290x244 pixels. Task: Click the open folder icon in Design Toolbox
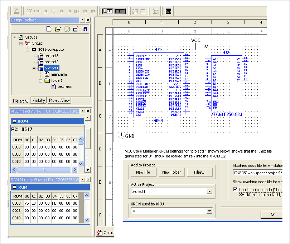coord(58,29)
